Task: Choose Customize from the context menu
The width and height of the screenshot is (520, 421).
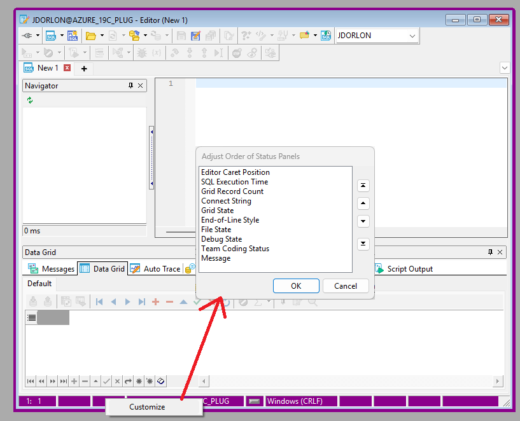Action: [x=147, y=407]
